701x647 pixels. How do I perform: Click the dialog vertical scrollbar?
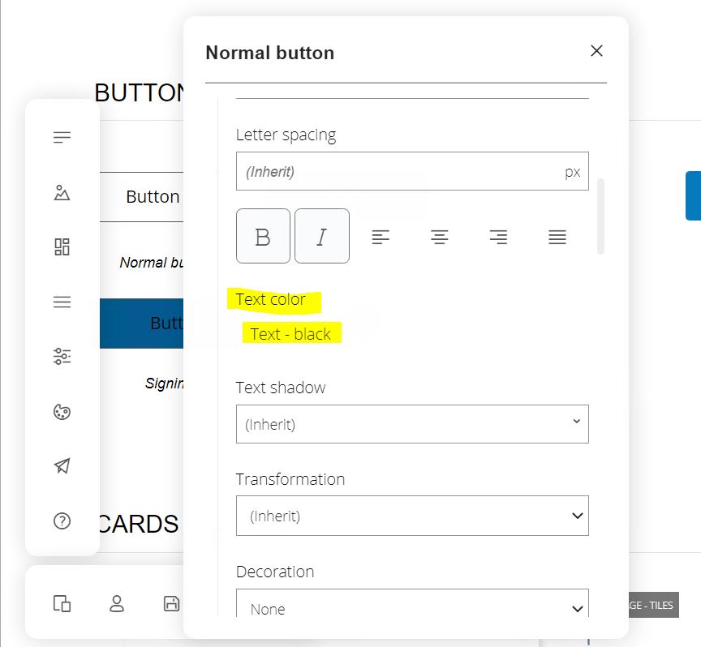click(x=600, y=216)
